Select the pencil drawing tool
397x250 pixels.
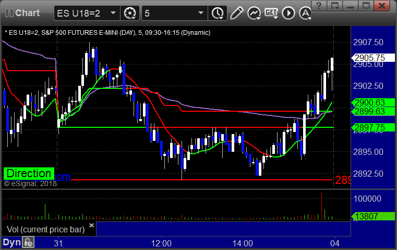[x=236, y=13]
